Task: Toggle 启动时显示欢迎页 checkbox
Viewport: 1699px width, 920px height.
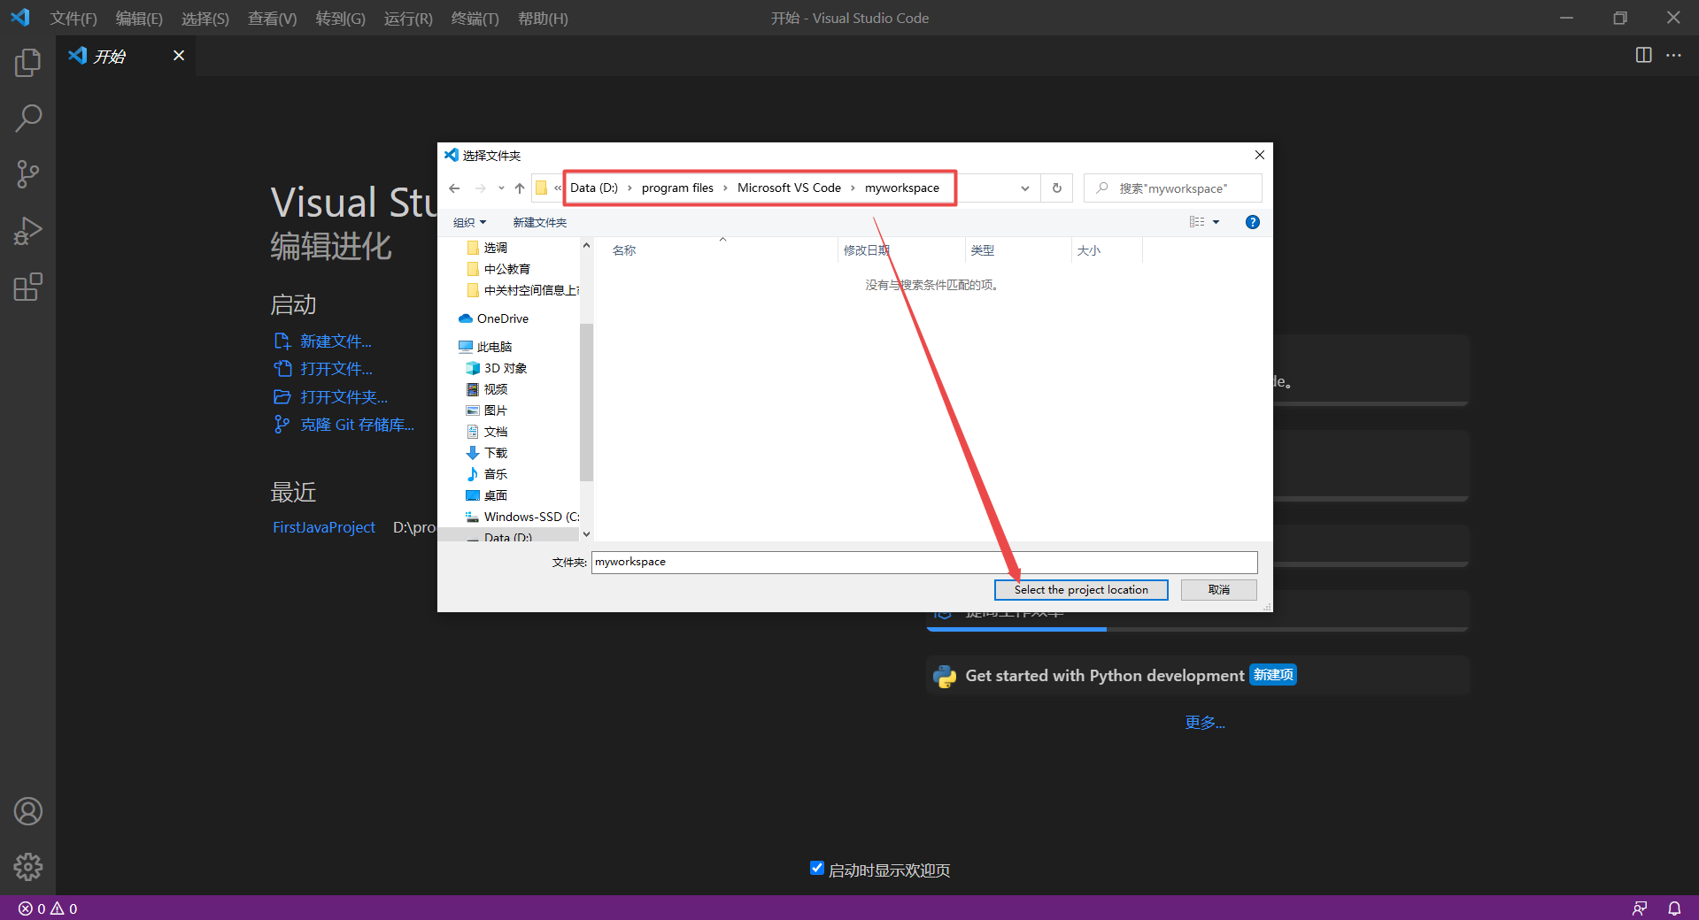Action: (x=817, y=868)
